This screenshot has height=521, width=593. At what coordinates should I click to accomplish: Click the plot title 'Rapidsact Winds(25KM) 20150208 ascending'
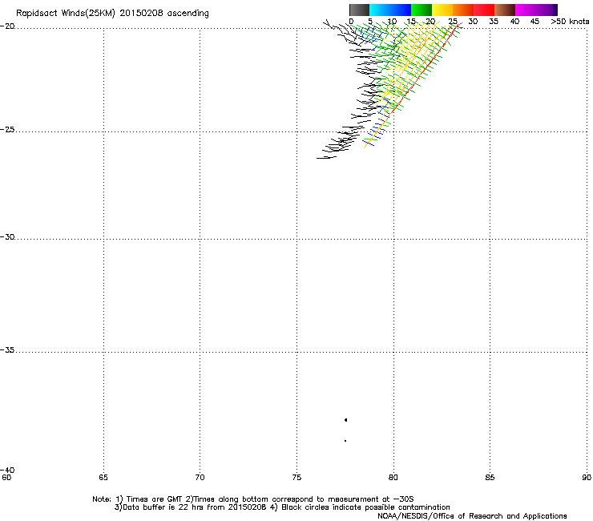[112, 14]
